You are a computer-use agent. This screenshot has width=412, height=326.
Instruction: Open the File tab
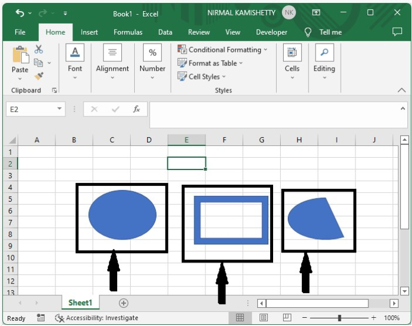[x=20, y=32]
